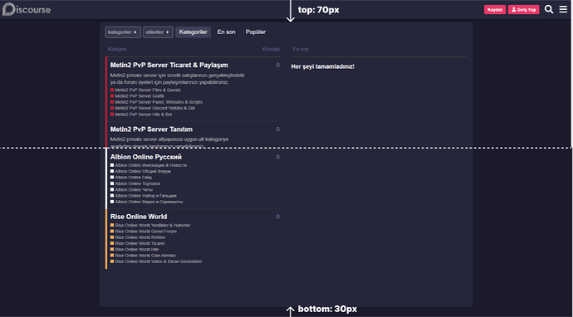The width and height of the screenshot is (573, 317).
Task: Open Rise Online World Ticaret subcategory
Action: pos(140,243)
